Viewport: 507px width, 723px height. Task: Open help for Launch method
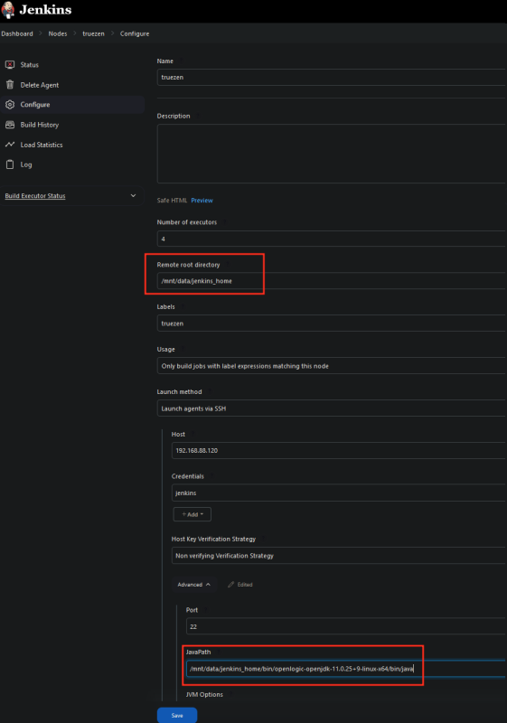coord(210,391)
